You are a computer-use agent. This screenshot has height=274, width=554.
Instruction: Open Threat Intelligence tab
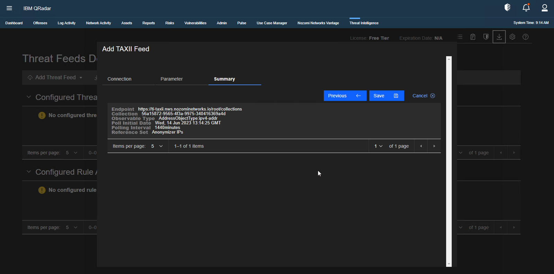click(x=364, y=23)
